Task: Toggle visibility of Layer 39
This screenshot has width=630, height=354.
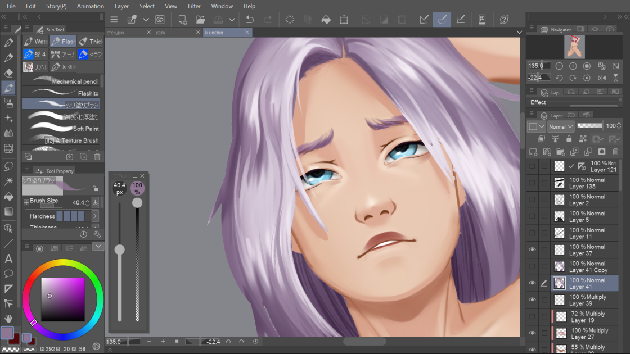Action: [x=532, y=300]
